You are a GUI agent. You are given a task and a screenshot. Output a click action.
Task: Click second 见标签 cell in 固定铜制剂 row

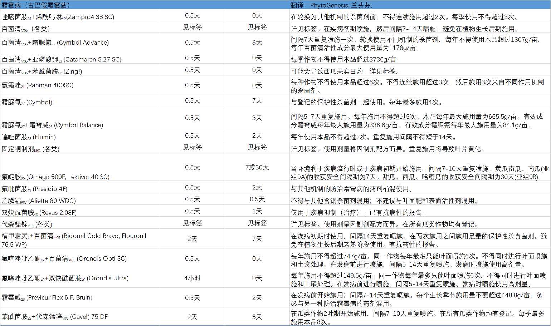pos(257,147)
